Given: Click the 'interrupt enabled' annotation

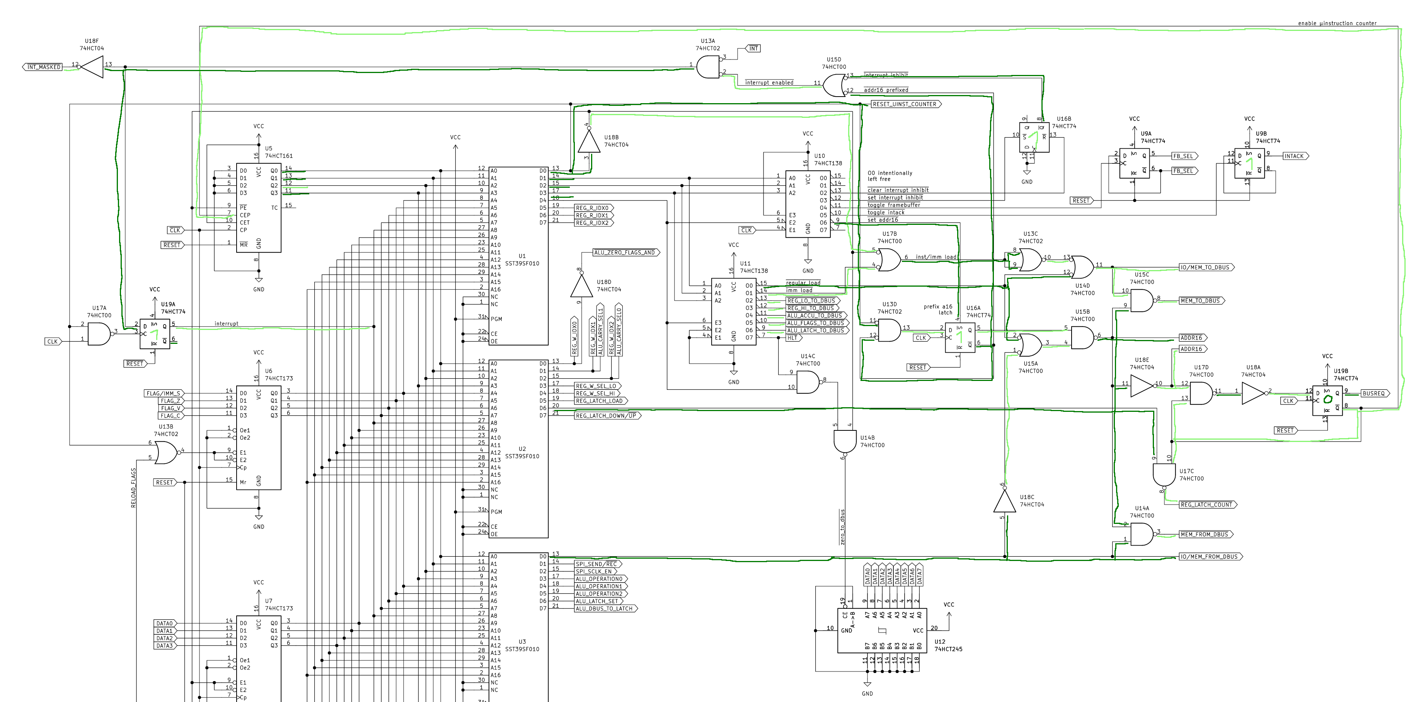Looking at the screenshot, I should pyautogui.click(x=769, y=82).
